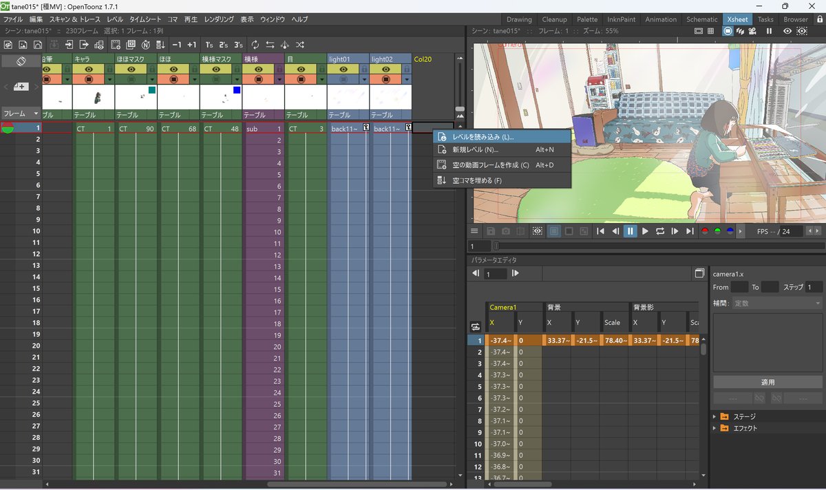
Task: Click the Safe Area icon in viewer
Action: click(699, 31)
